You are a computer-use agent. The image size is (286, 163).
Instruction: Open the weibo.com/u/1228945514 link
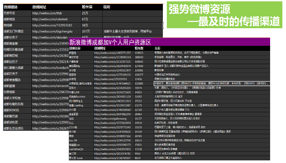tap(112, 57)
